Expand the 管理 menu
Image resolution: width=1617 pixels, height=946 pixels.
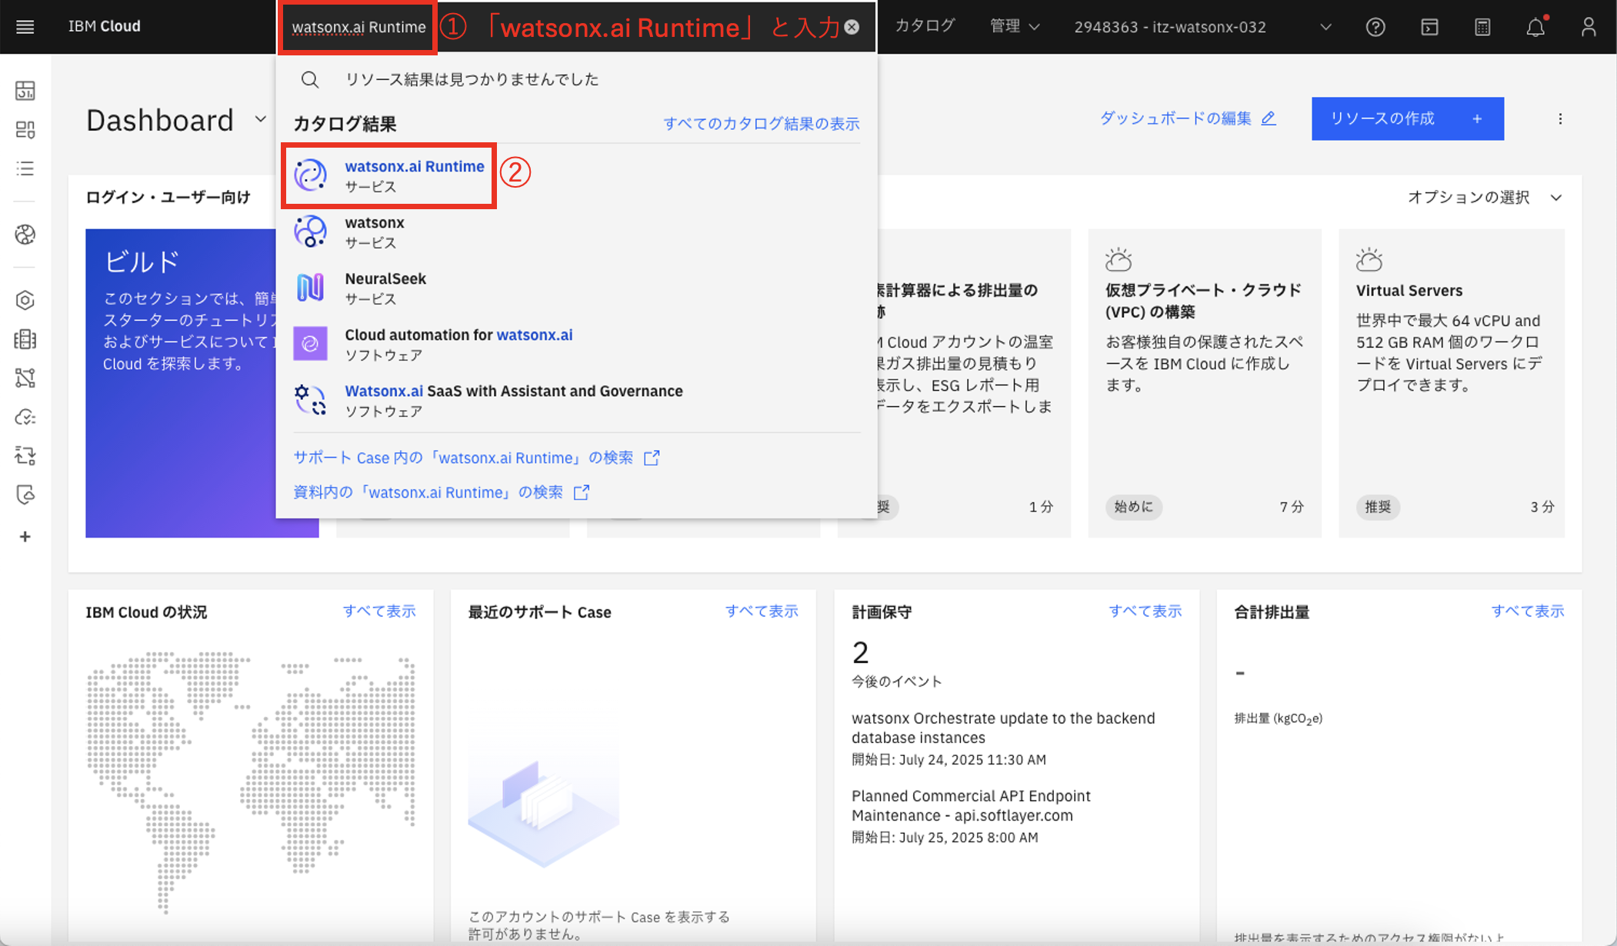point(1014,26)
